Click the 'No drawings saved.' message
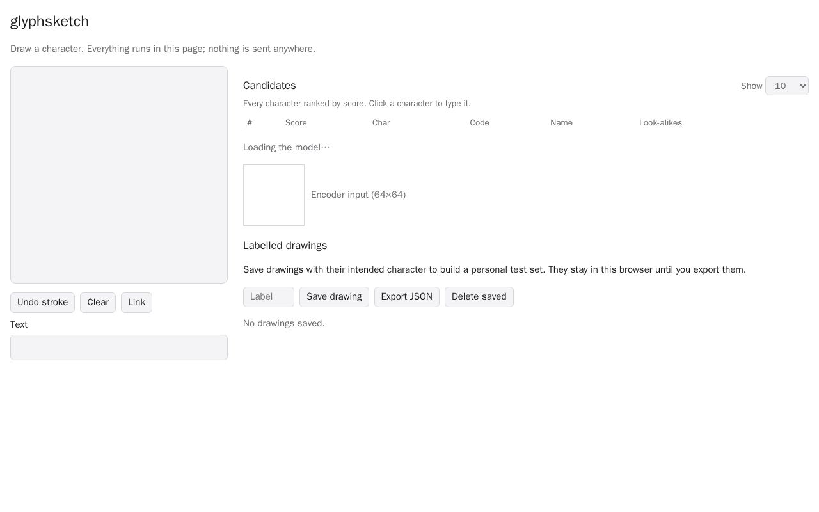The height and width of the screenshot is (512, 819). (284, 324)
